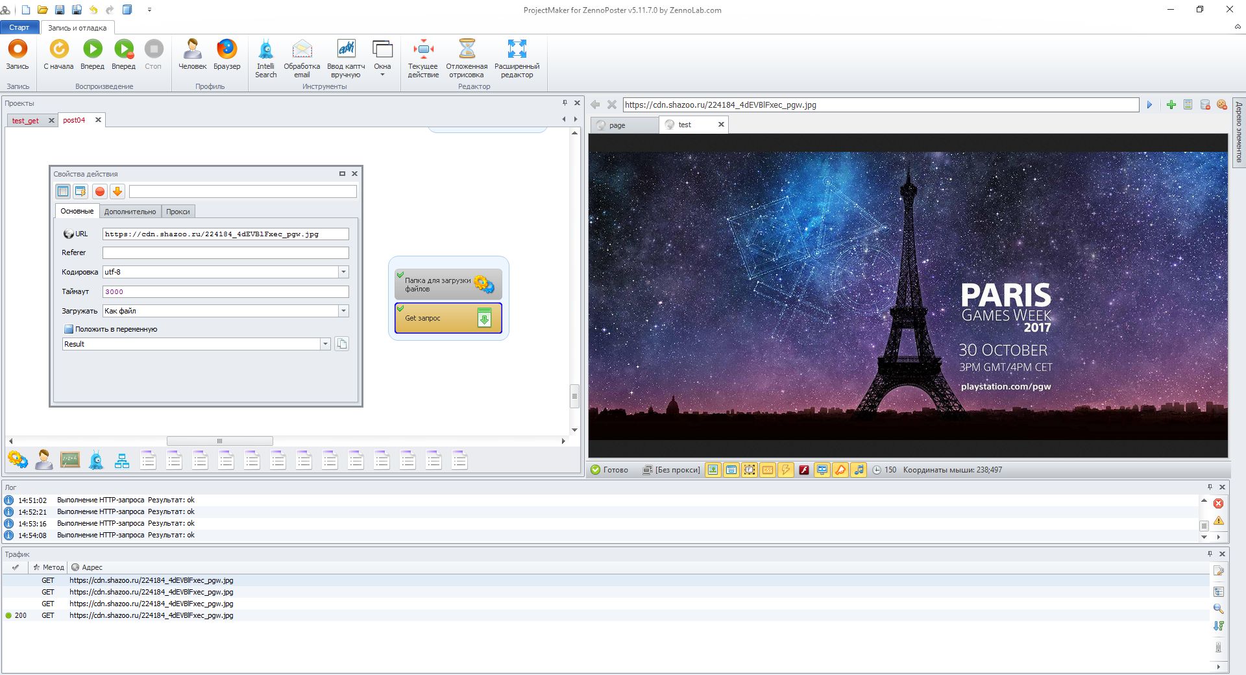Switch to the Дополнительно tab

(130, 212)
